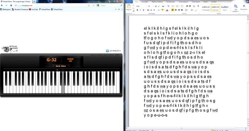This screenshot has height=131, width=249.
Task: Click the numbered list icon in Word
Action: point(177,6)
